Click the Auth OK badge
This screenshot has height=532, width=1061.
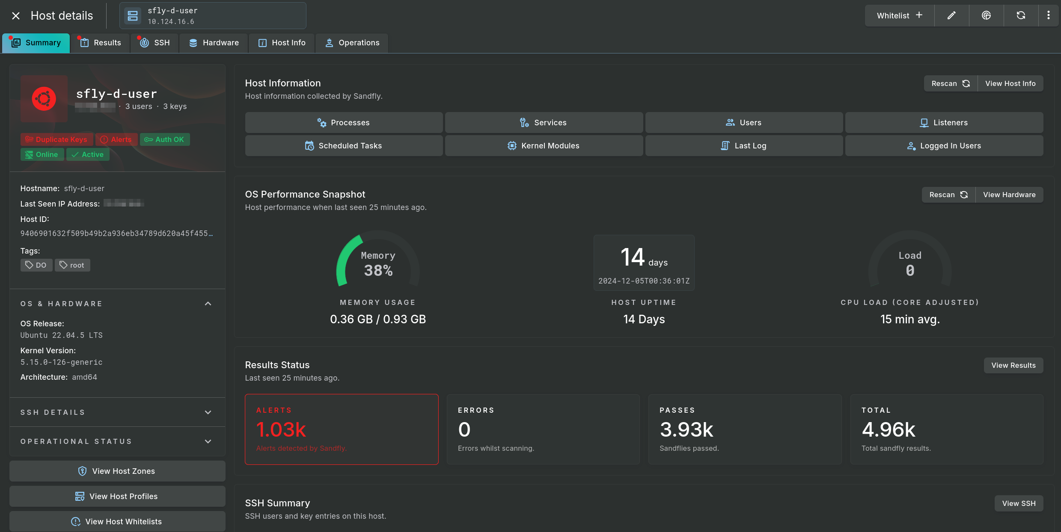point(165,139)
